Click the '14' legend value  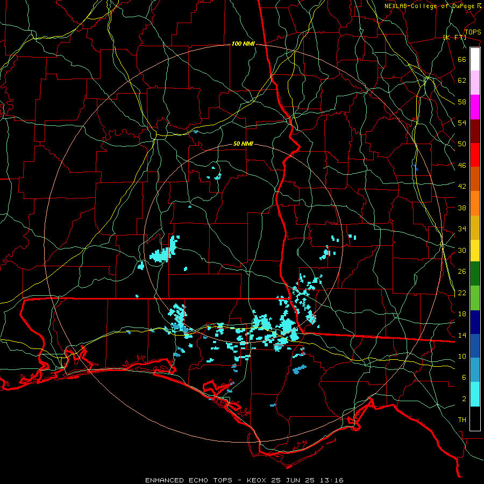462,335
